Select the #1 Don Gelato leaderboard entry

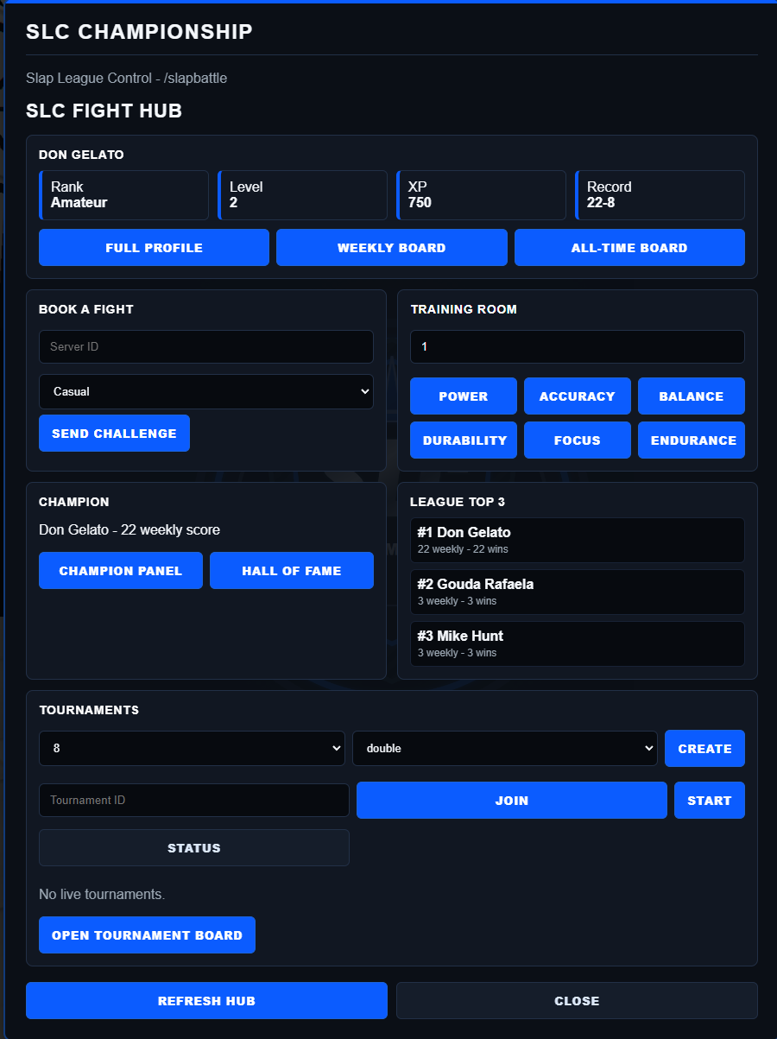tap(578, 540)
